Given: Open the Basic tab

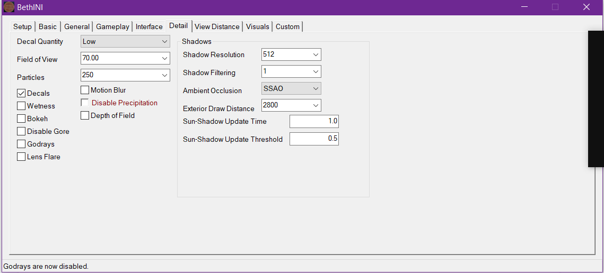Looking at the screenshot, I should point(48,26).
